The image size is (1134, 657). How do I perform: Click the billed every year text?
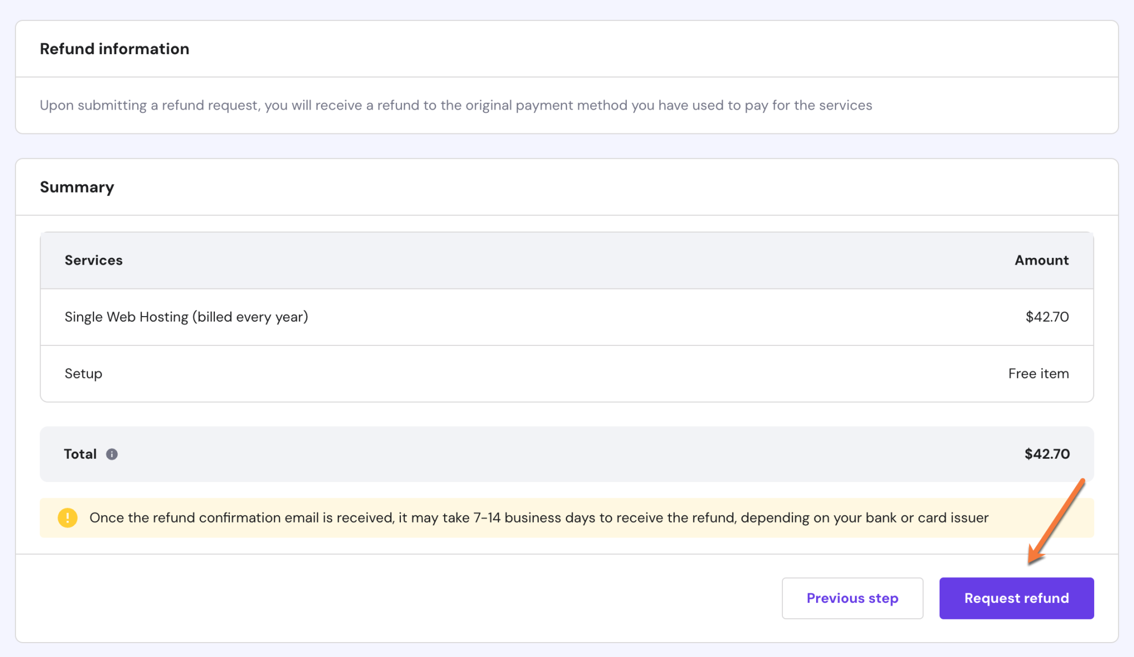pyautogui.click(x=250, y=317)
